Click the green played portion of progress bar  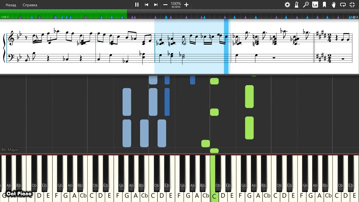(x=63, y=14)
